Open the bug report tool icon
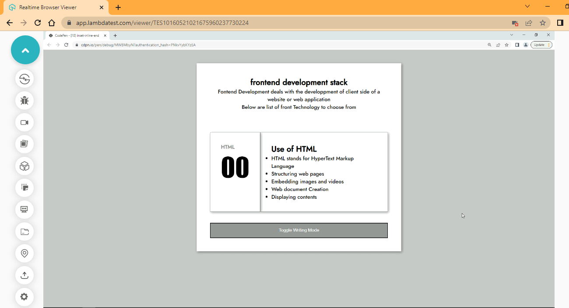The height and width of the screenshot is (308, 569). pyautogui.click(x=25, y=100)
